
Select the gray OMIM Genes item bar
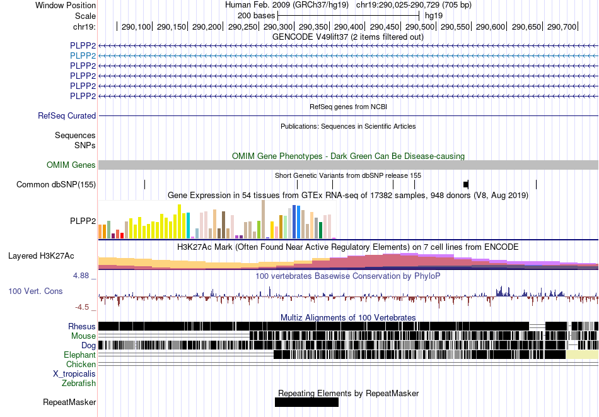[348, 165]
